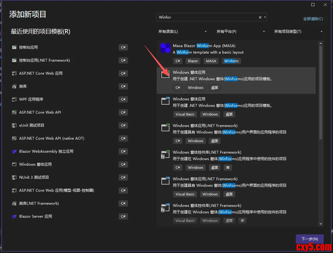Select ASP.NET Core Web API recent template
The image size is (333, 253).
click(x=40, y=112)
